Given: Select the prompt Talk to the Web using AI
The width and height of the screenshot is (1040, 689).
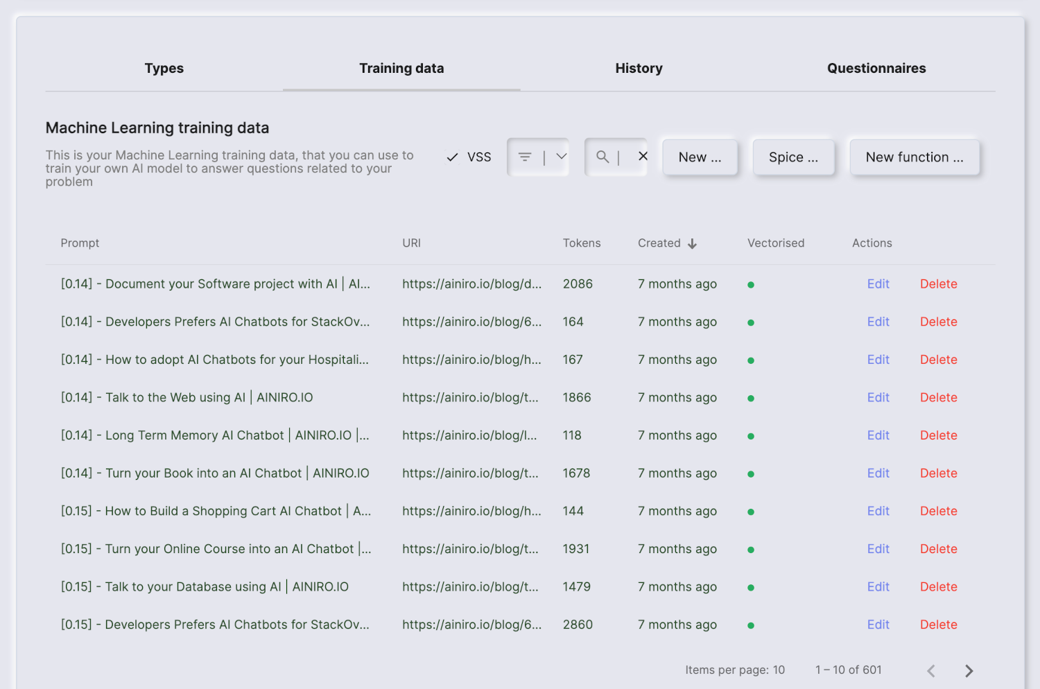Looking at the screenshot, I should pos(187,398).
